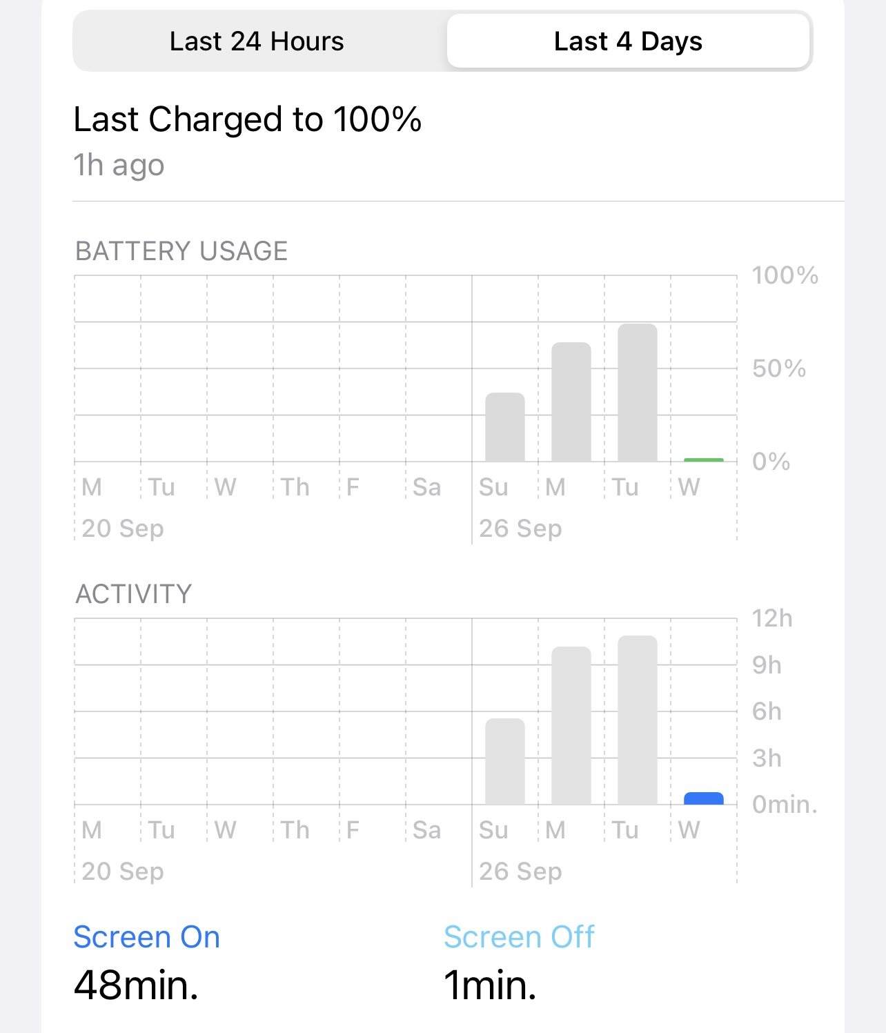The width and height of the screenshot is (886, 1033).
Task: Tap the 1h ago timestamp text
Action: (119, 166)
